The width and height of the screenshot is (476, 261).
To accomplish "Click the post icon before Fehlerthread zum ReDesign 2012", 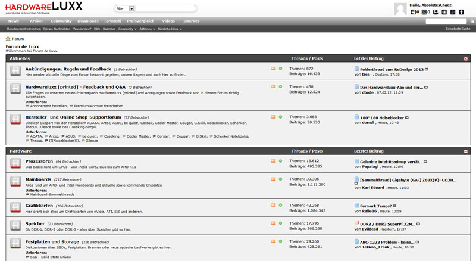I will click(356, 69).
